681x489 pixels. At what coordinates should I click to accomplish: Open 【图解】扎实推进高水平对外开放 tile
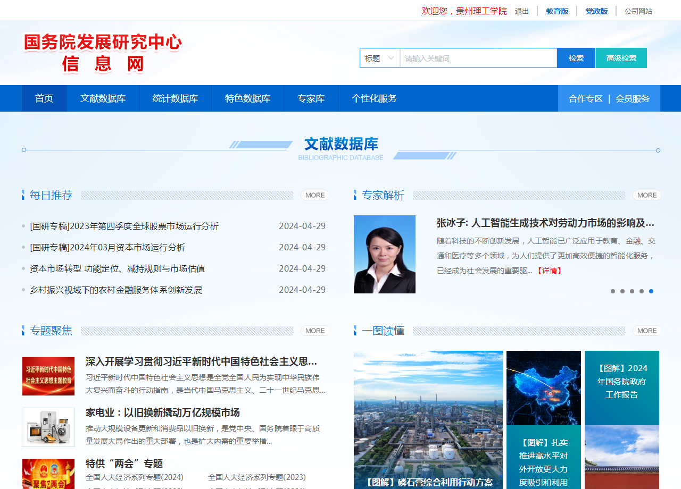[544, 457]
